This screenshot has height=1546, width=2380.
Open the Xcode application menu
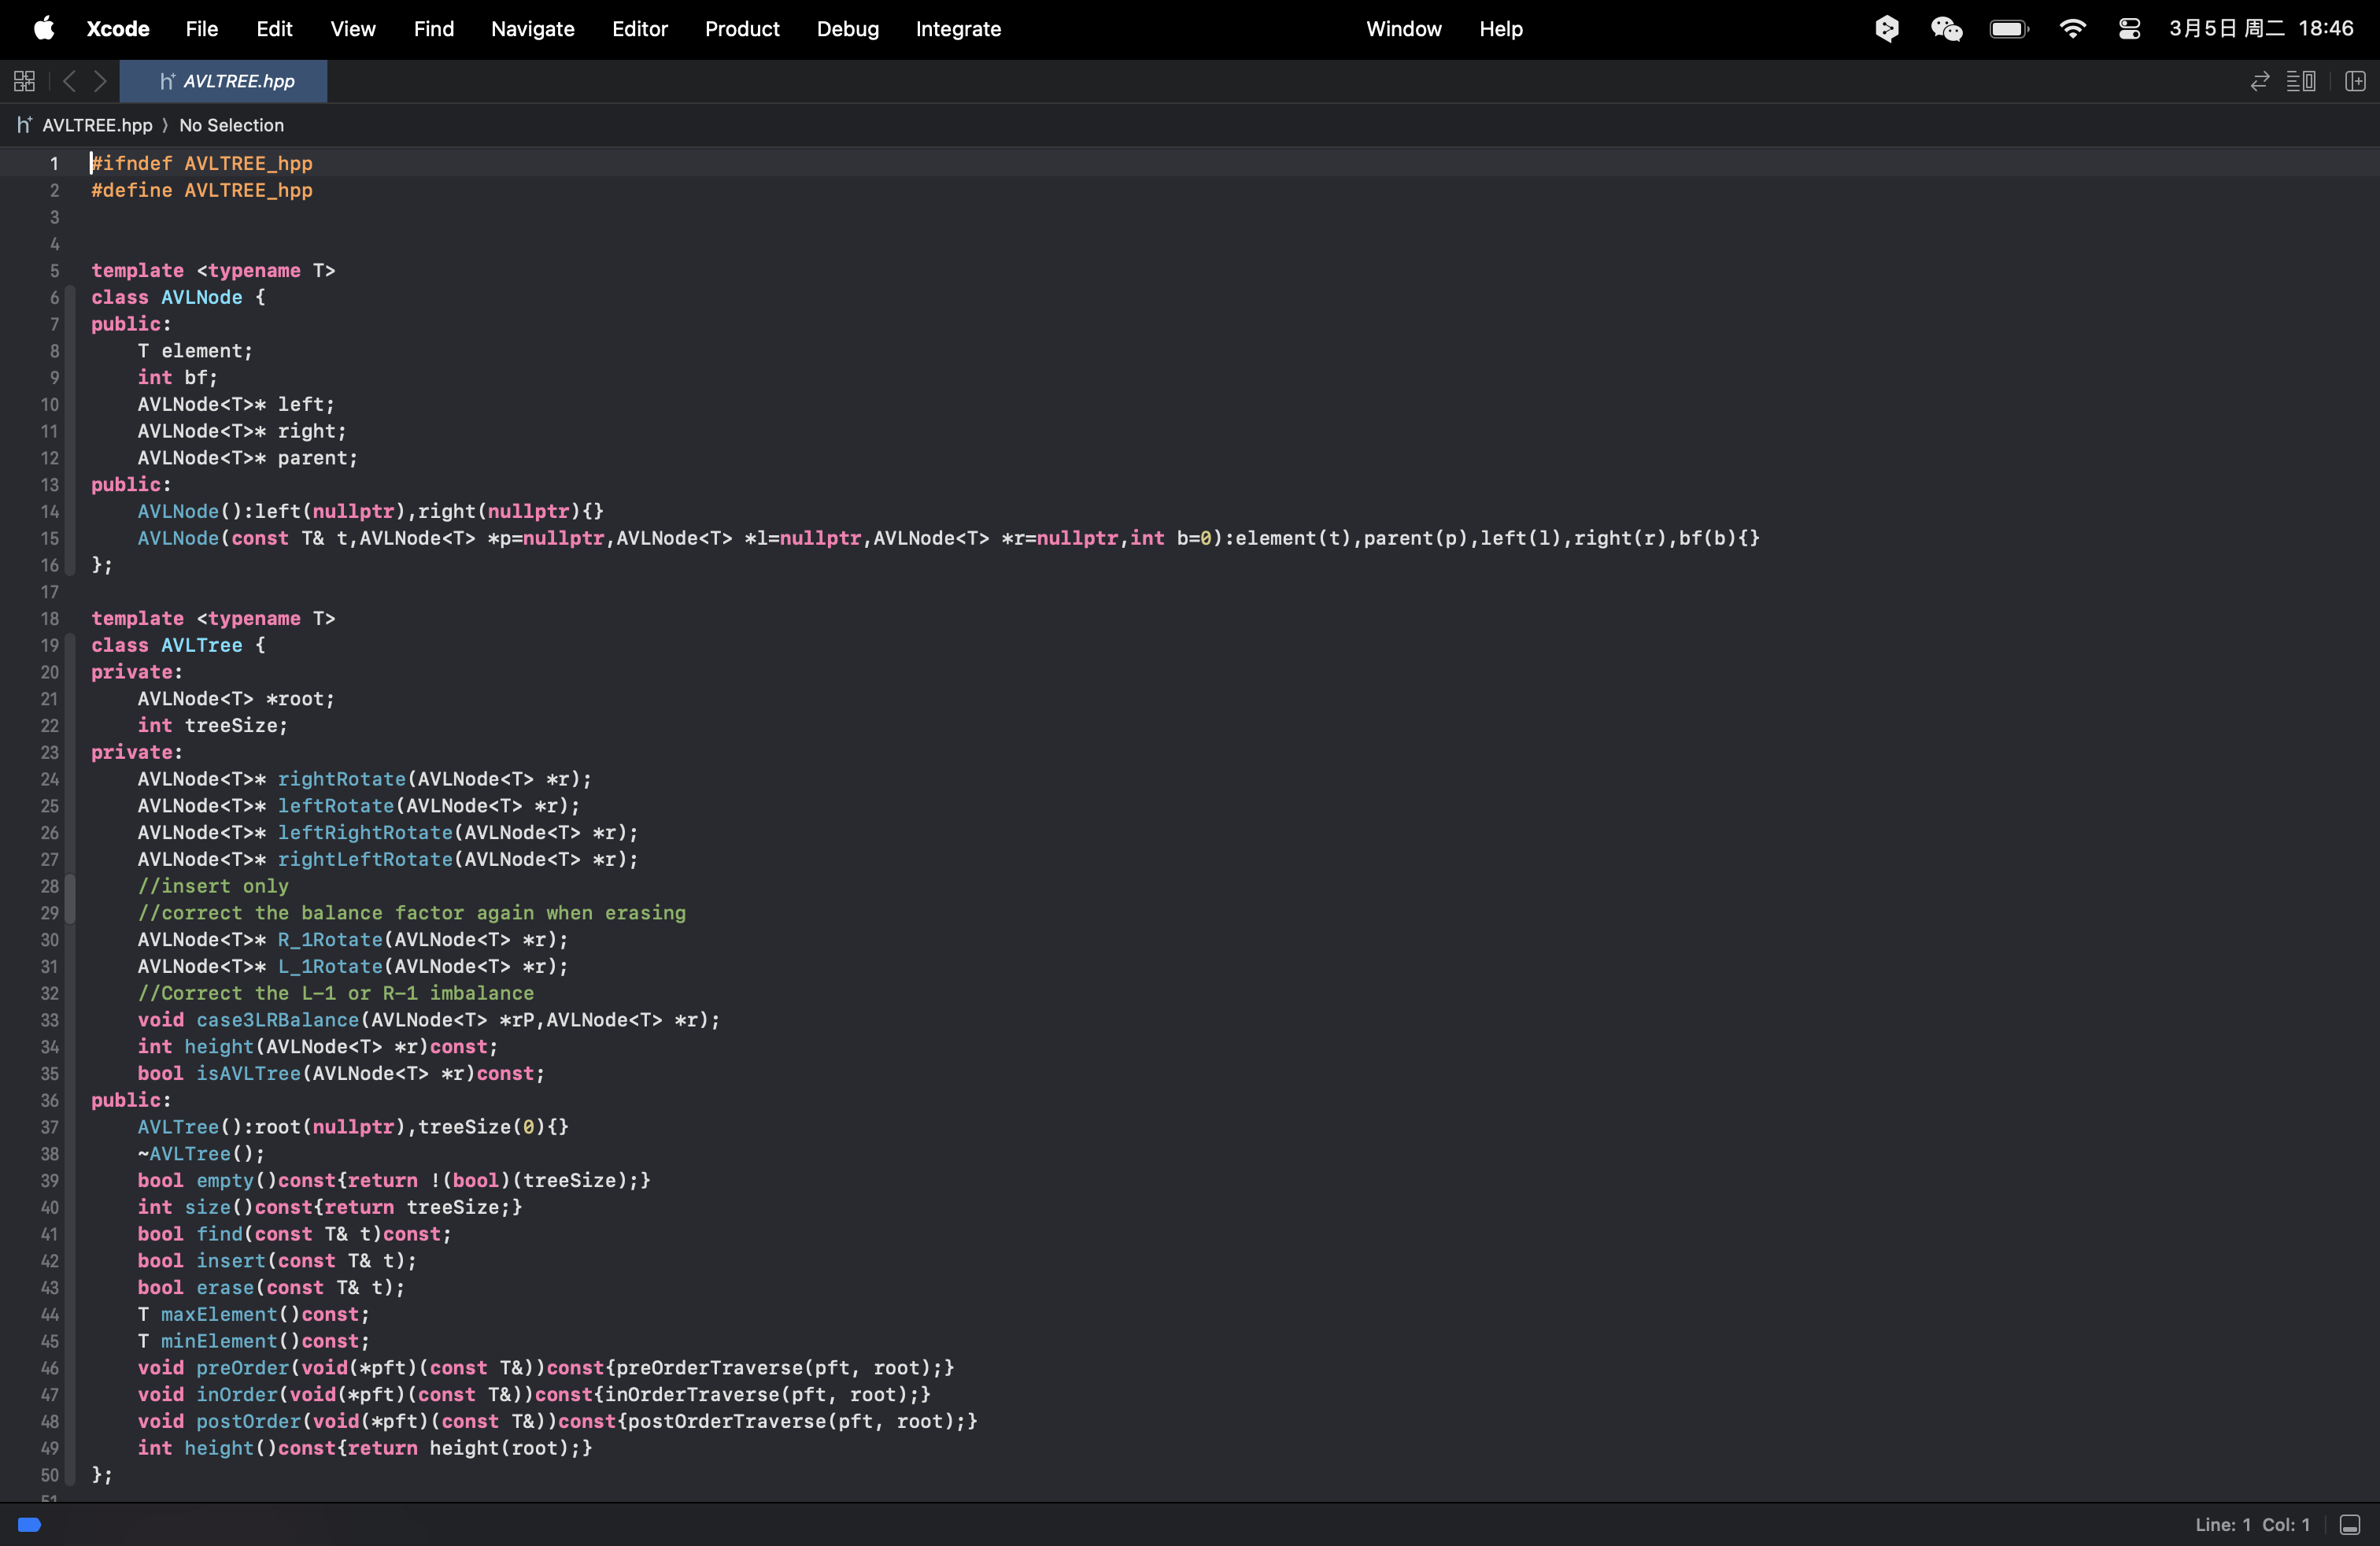(x=118, y=29)
